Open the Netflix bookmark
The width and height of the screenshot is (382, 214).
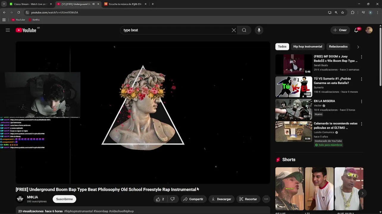click(x=34, y=20)
